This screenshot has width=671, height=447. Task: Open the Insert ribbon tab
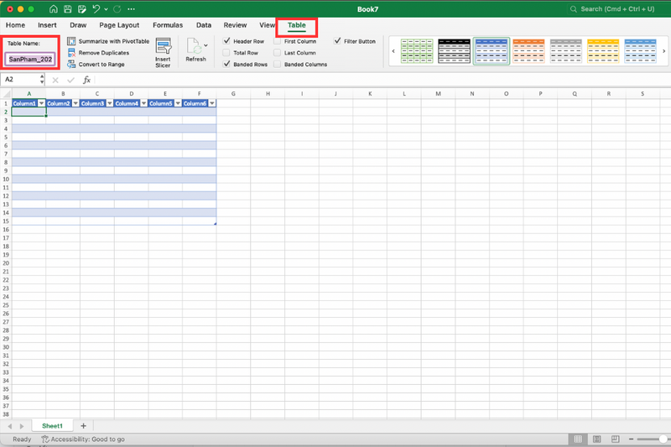(47, 25)
